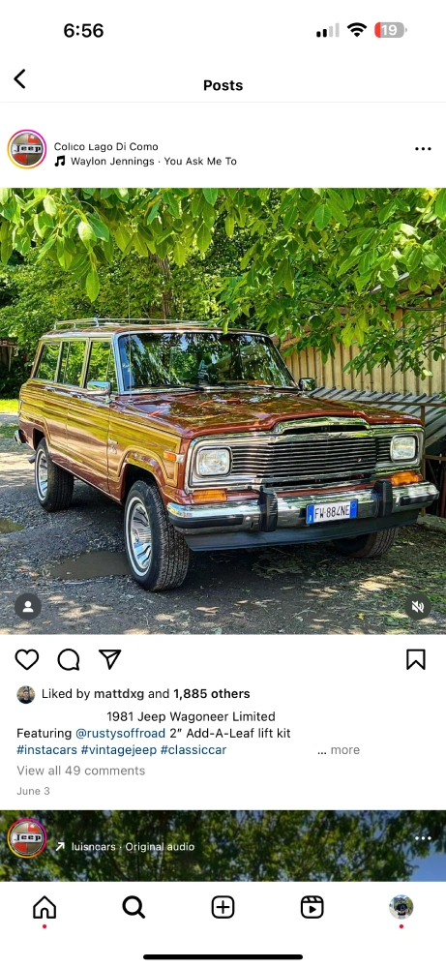Open your profile from the bottom bar avatar
Image resolution: width=446 pixels, height=968 pixels.
pos(401,907)
